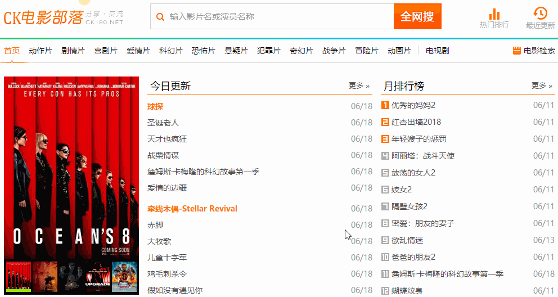The image size is (558, 297).
Task: Open the 电影检索 film search icon
Action: [x=517, y=51]
